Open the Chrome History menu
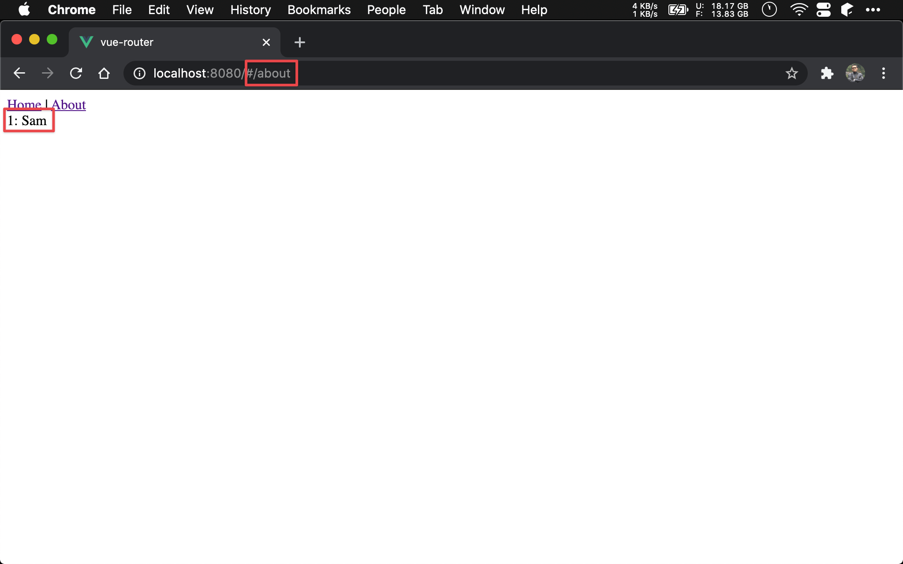903x564 pixels. point(250,10)
